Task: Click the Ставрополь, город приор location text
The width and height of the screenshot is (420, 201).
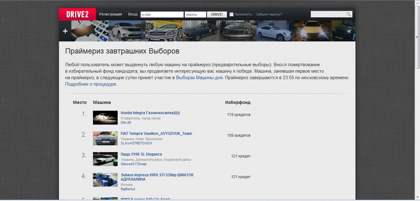Action: tap(140, 118)
